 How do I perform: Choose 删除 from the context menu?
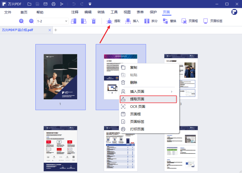tap(149, 82)
